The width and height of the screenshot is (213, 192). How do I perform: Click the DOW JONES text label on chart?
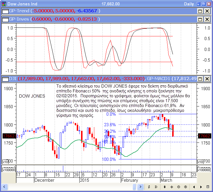[32, 96]
